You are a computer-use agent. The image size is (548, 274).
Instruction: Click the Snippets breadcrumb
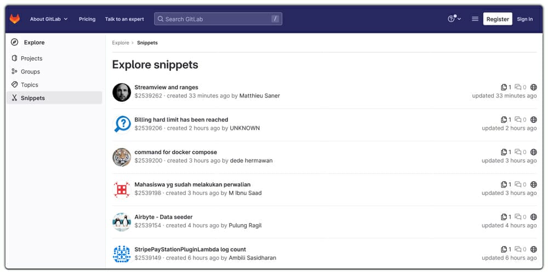(147, 43)
